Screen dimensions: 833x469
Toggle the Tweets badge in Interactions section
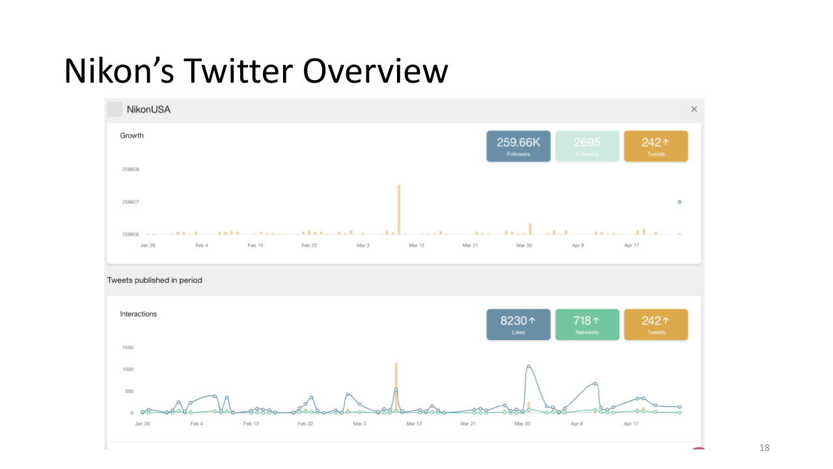click(655, 324)
